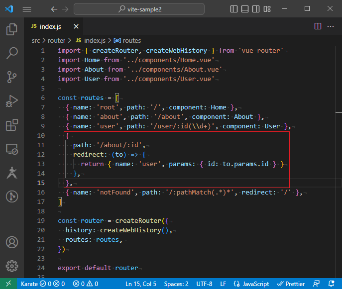Go back with the left arrow

pos(54,9)
